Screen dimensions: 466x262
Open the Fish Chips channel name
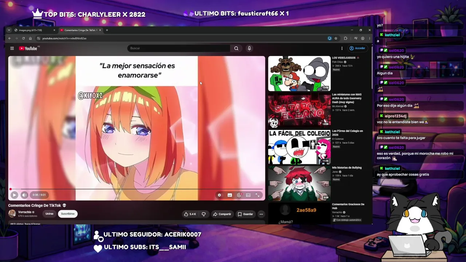click(x=337, y=62)
